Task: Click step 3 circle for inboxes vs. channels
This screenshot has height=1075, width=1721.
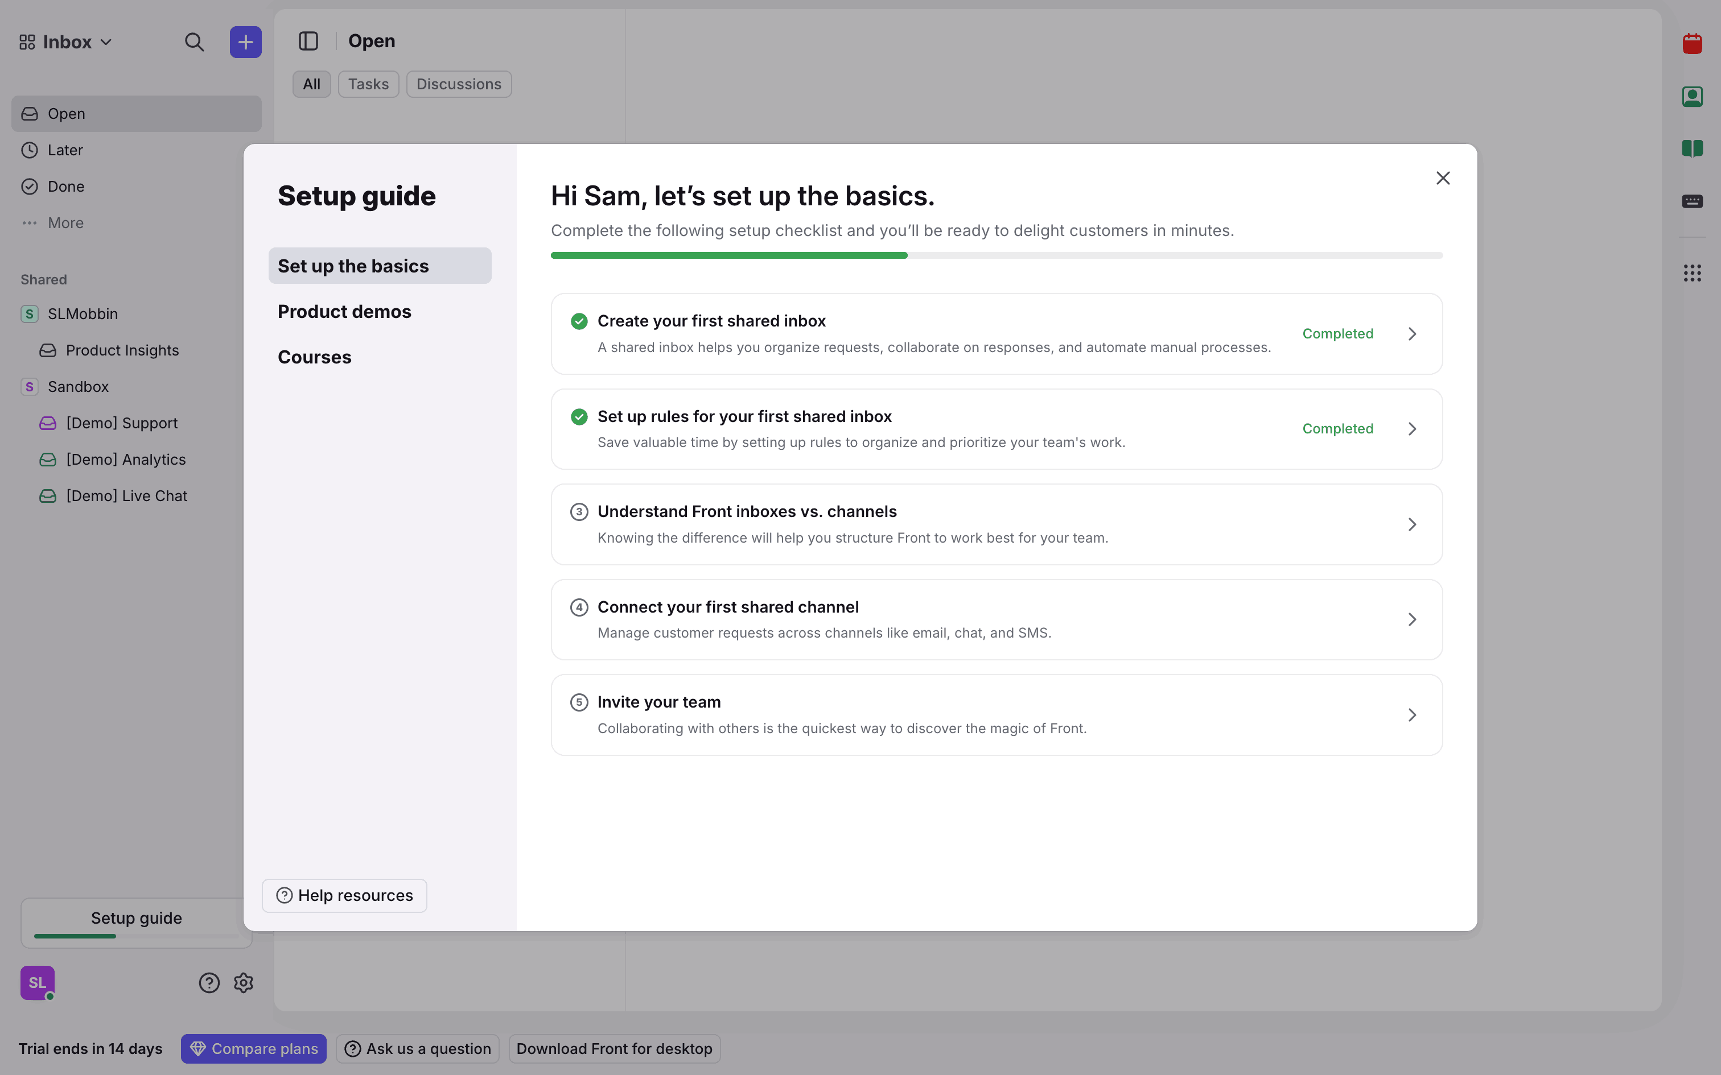Action: tap(579, 512)
